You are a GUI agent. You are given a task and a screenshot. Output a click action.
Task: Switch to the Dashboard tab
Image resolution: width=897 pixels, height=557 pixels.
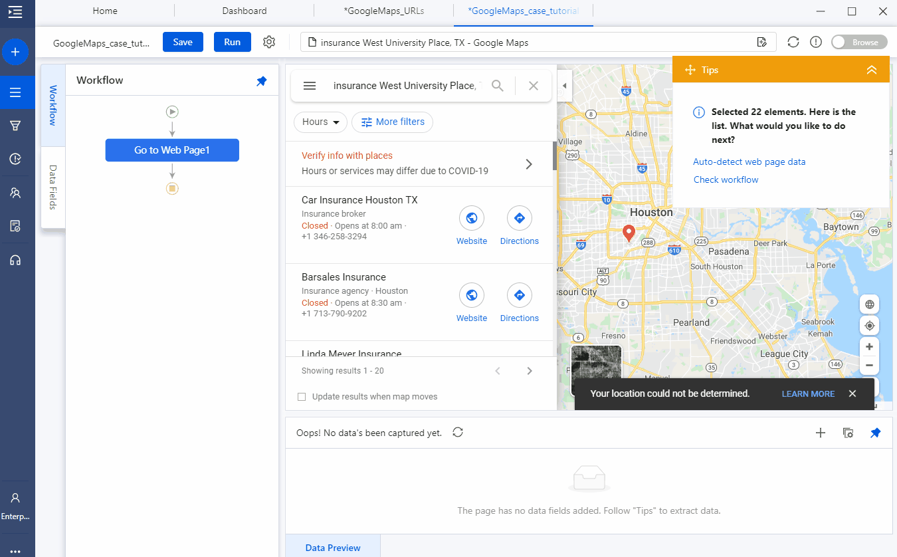pos(245,11)
